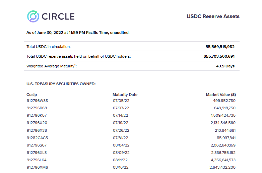This screenshot has width=262, height=173.
Task: Select Cusip 912796W88 in the table
Action: click(x=37, y=101)
